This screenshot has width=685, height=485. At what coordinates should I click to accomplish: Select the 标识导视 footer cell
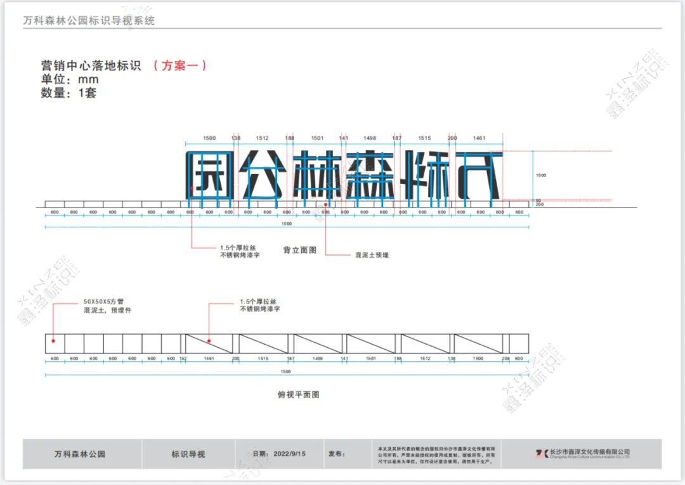[x=188, y=454]
